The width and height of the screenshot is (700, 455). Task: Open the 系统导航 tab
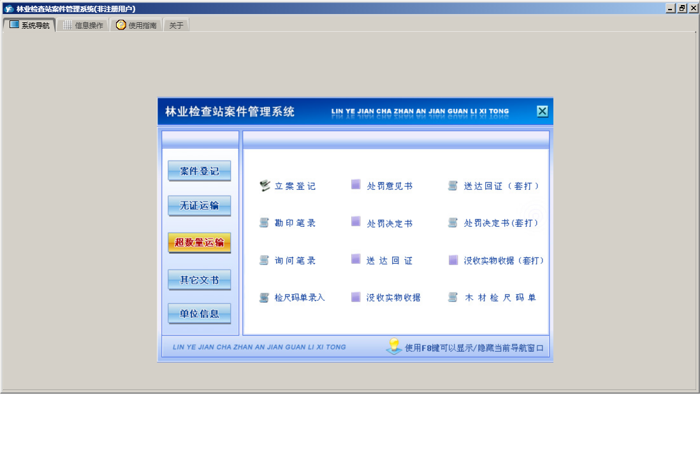pyautogui.click(x=29, y=25)
